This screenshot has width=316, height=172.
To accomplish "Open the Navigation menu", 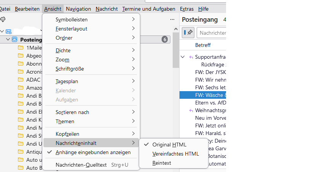I will [x=78, y=9].
